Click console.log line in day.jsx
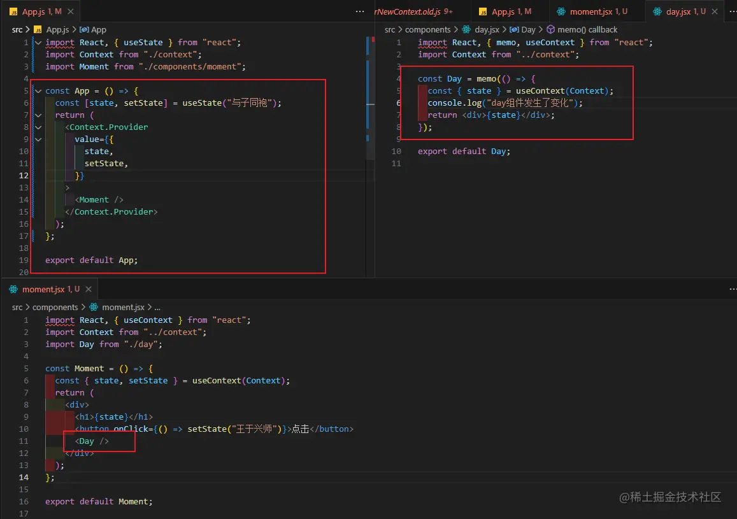 [x=504, y=103]
